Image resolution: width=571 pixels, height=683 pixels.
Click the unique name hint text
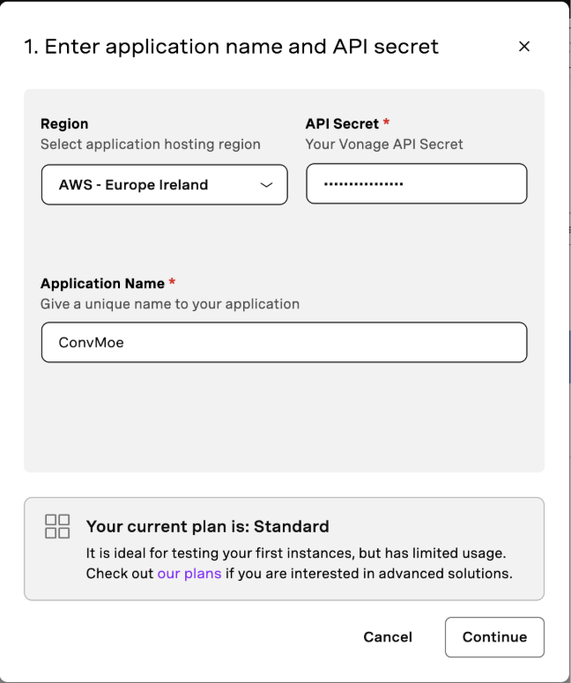tap(170, 304)
